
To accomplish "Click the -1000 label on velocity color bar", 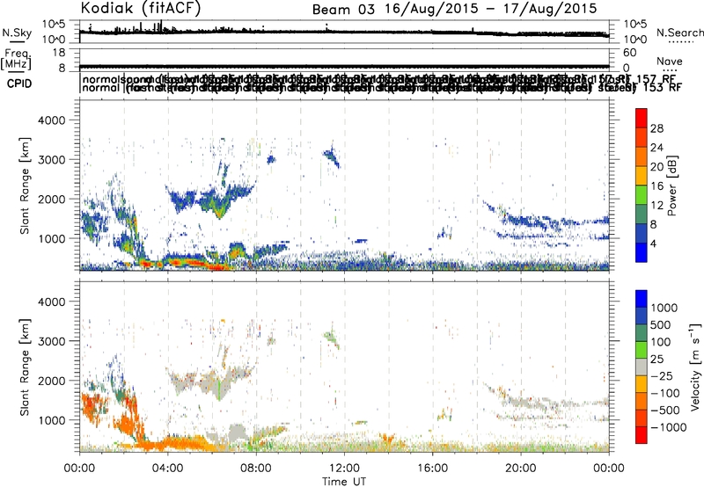I will 669,427.
